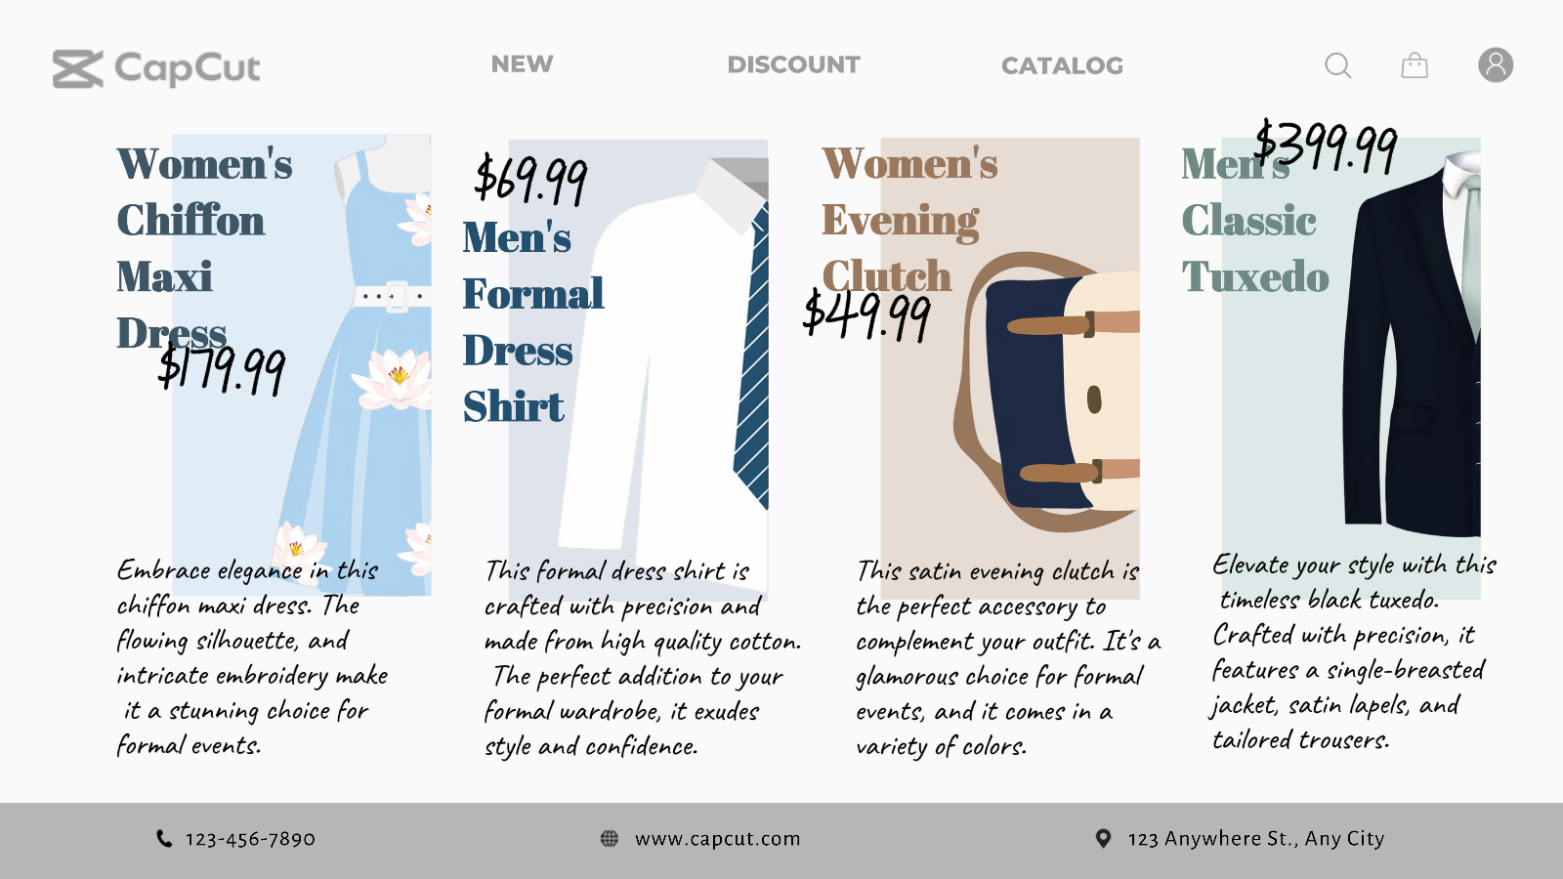Click the $179.99 dress price

point(222,370)
